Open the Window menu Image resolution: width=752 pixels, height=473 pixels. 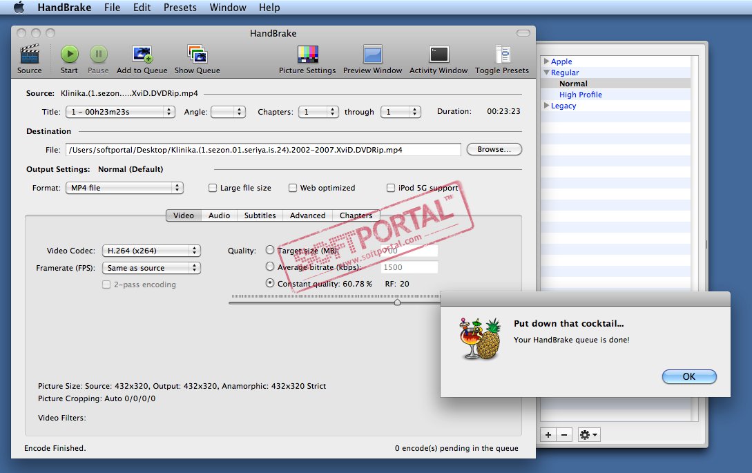click(x=228, y=7)
